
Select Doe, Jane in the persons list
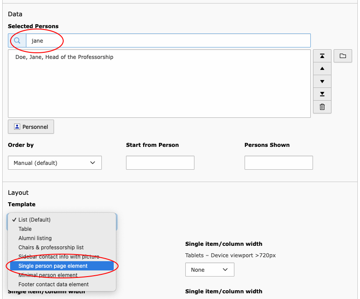[64, 57]
